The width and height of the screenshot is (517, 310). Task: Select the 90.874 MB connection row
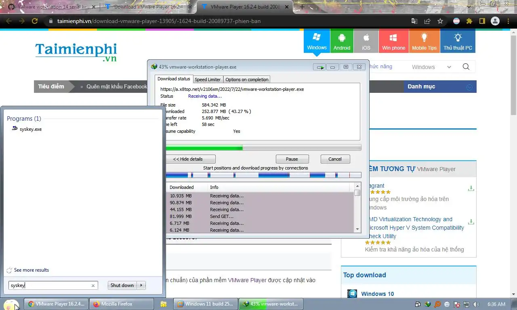(260, 203)
